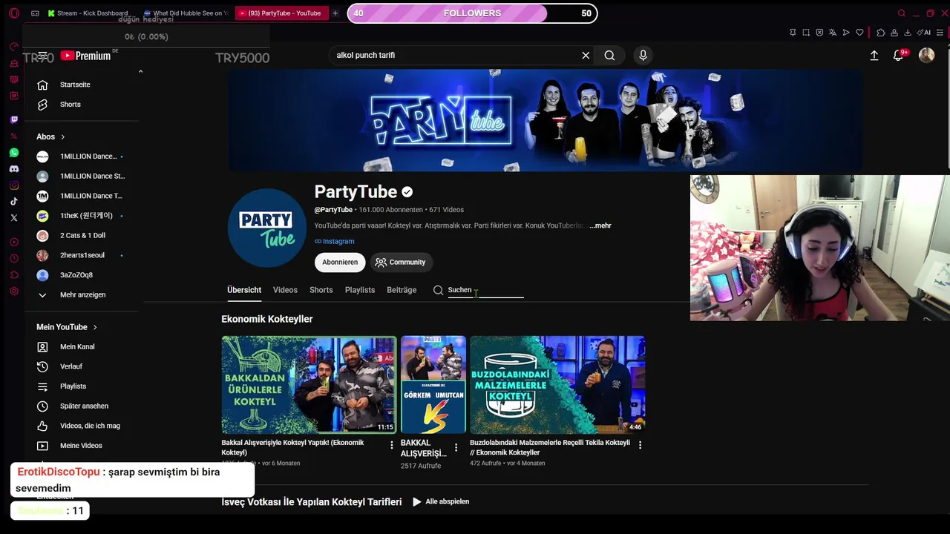Open Twitch in the Opera sidebar

tap(13, 119)
